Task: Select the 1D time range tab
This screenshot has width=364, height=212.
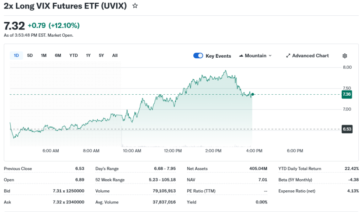Action: [x=16, y=55]
